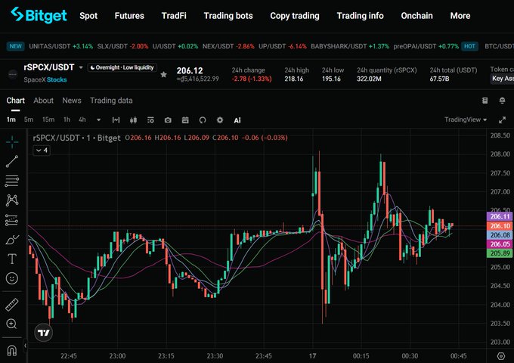Image resolution: width=514 pixels, height=363 pixels.
Task: Click the Overnight Low liquidity badge
Action: (122, 67)
